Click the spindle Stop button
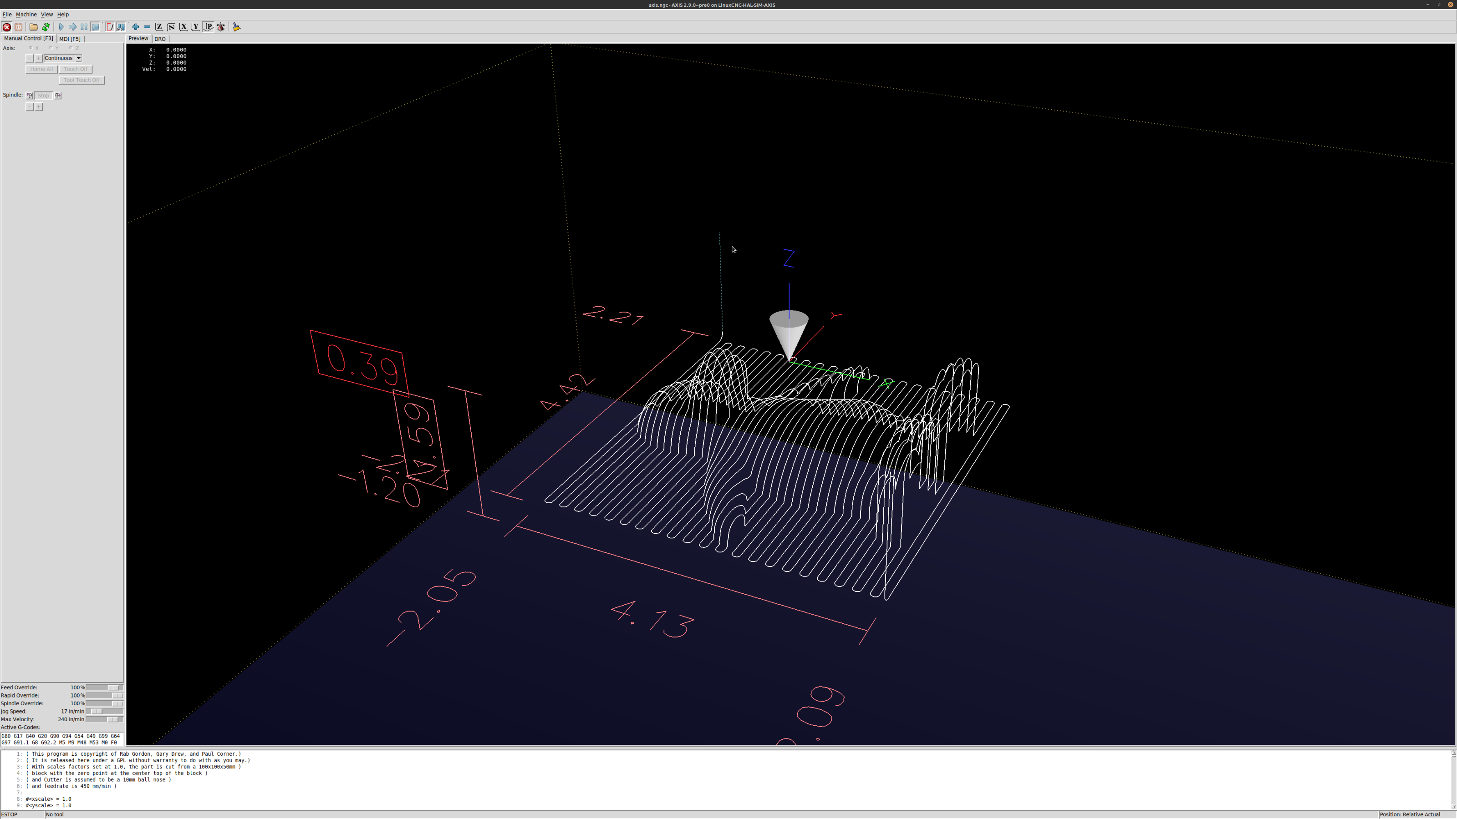This screenshot has height=819, width=1457. [44, 96]
